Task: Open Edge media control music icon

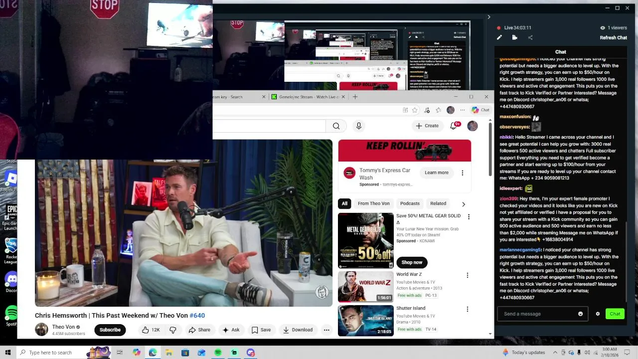Action: [x=427, y=110]
